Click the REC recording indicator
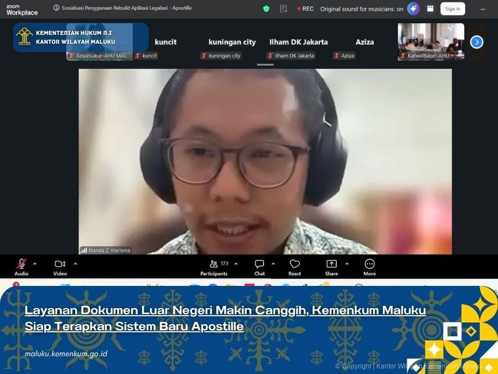This screenshot has width=498, height=374. (305, 8)
